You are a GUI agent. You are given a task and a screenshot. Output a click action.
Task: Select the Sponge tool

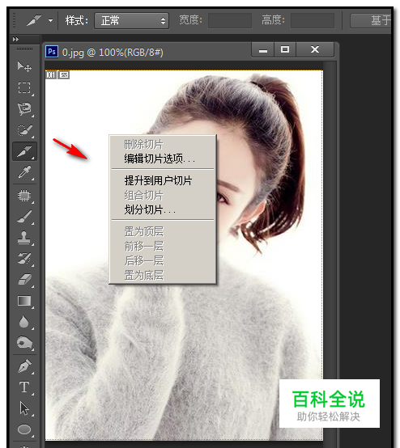click(24, 342)
